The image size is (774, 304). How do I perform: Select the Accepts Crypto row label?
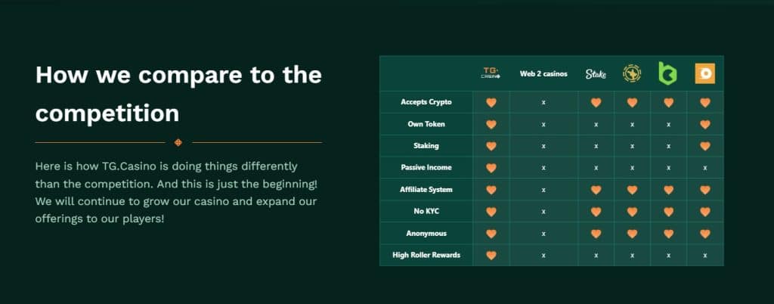click(x=426, y=102)
